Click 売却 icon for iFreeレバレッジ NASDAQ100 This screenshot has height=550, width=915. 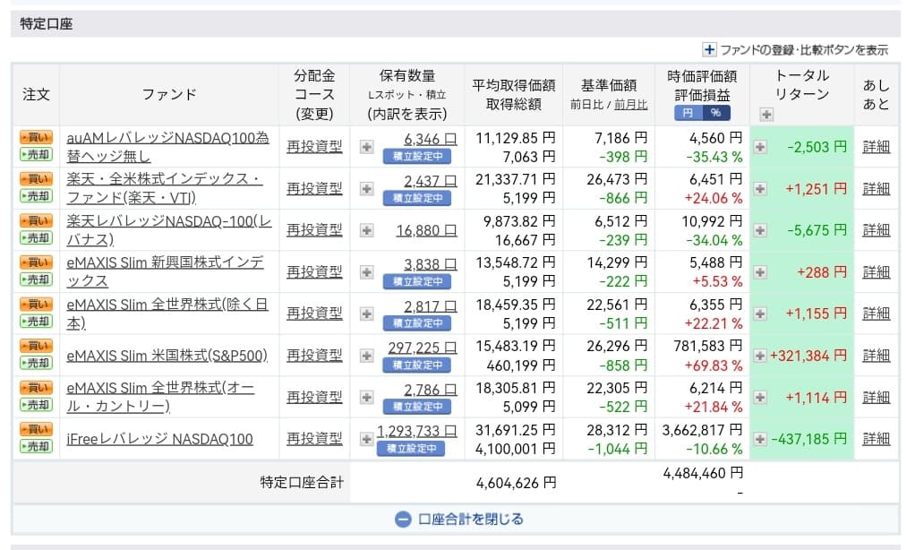tap(36, 447)
